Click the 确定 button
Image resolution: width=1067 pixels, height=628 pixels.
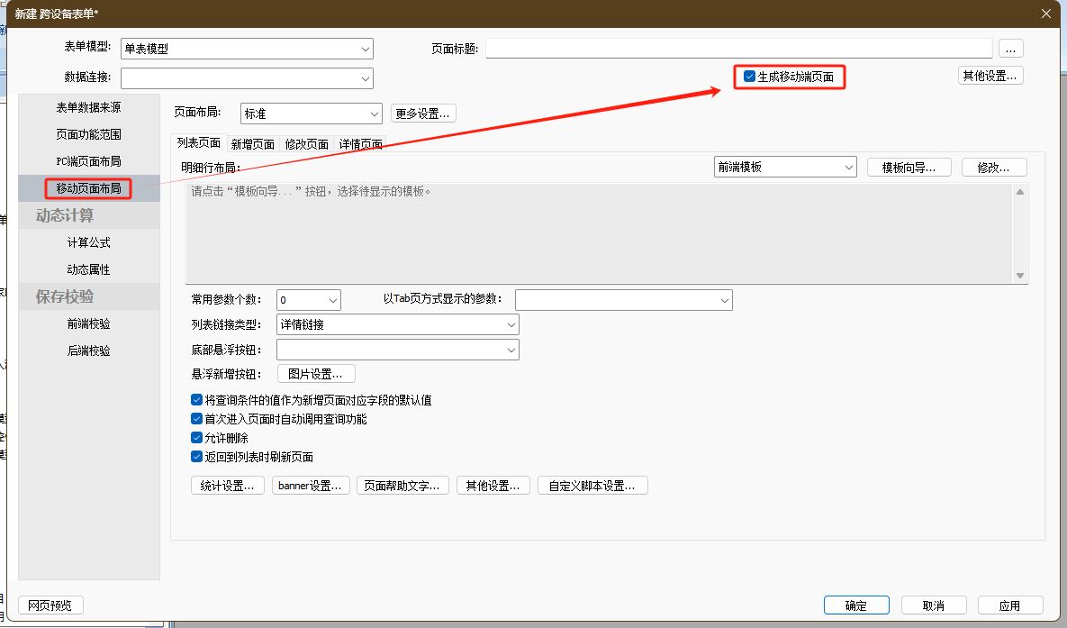point(855,605)
